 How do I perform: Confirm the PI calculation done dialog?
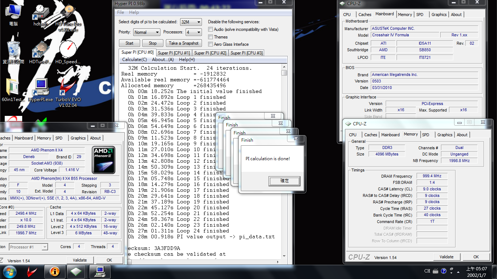tap(285, 181)
